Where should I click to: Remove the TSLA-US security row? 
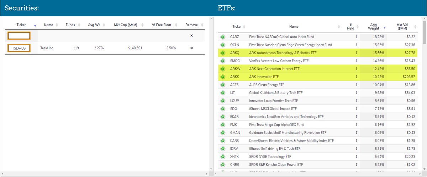pos(191,48)
